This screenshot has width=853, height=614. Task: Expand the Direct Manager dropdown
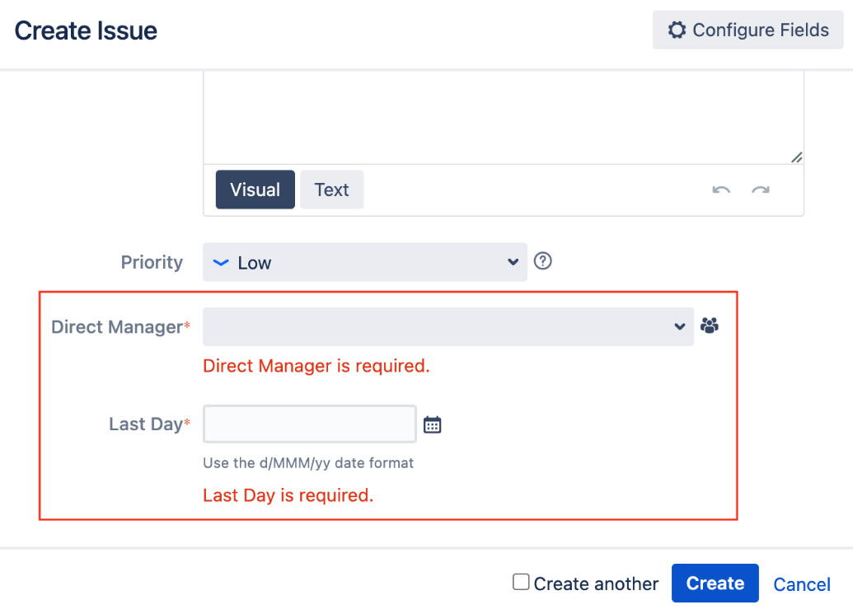(680, 326)
